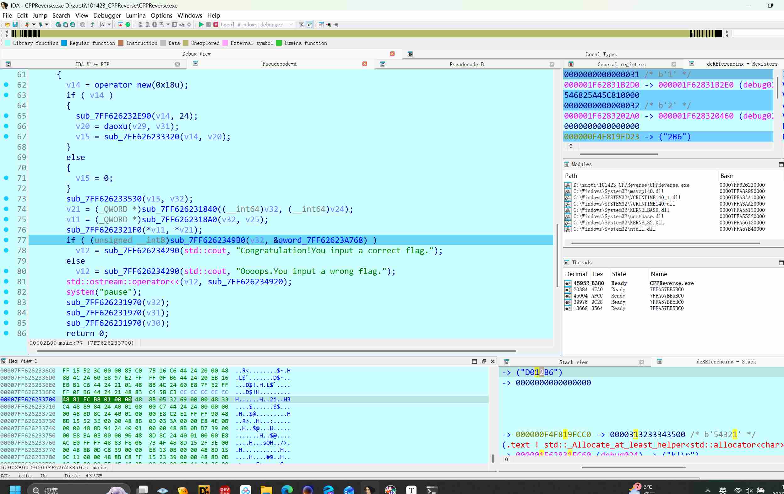Toggle breakpoint dot on line 62

[6, 84]
